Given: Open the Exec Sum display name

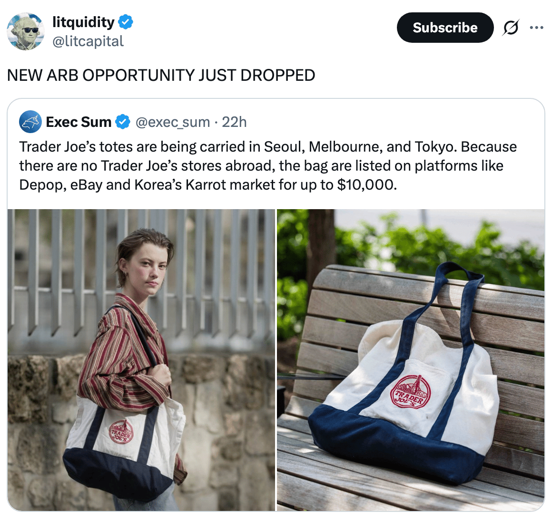Looking at the screenshot, I should (79, 122).
